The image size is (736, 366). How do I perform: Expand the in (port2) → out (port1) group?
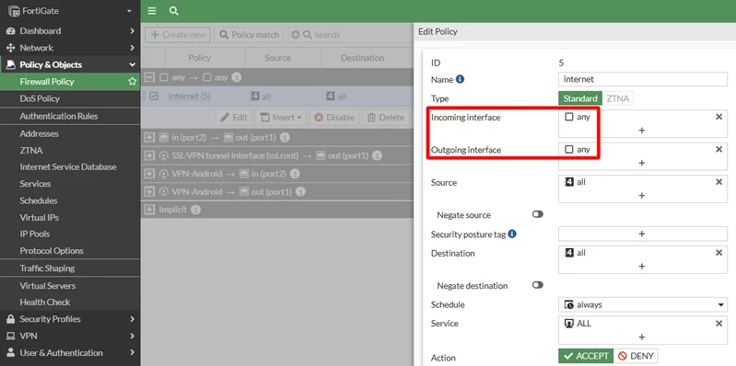149,138
